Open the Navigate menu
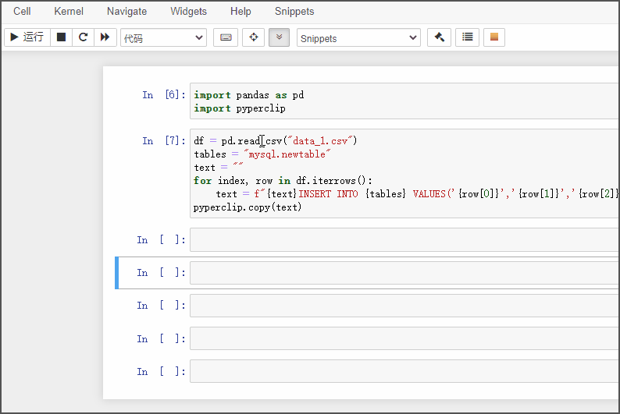 [x=127, y=12]
